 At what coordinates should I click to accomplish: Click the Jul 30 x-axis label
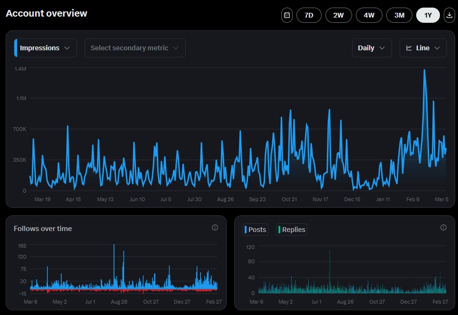(x=194, y=199)
